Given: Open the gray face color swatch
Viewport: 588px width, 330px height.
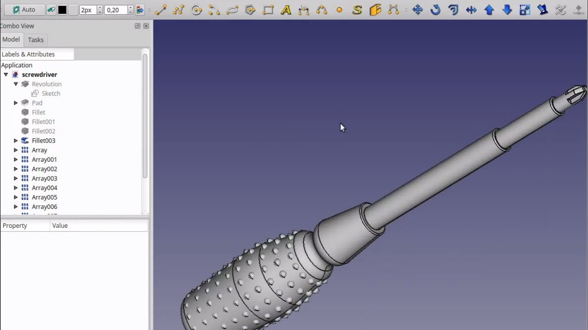Looking at the screenshot, I should click(73, 10).
